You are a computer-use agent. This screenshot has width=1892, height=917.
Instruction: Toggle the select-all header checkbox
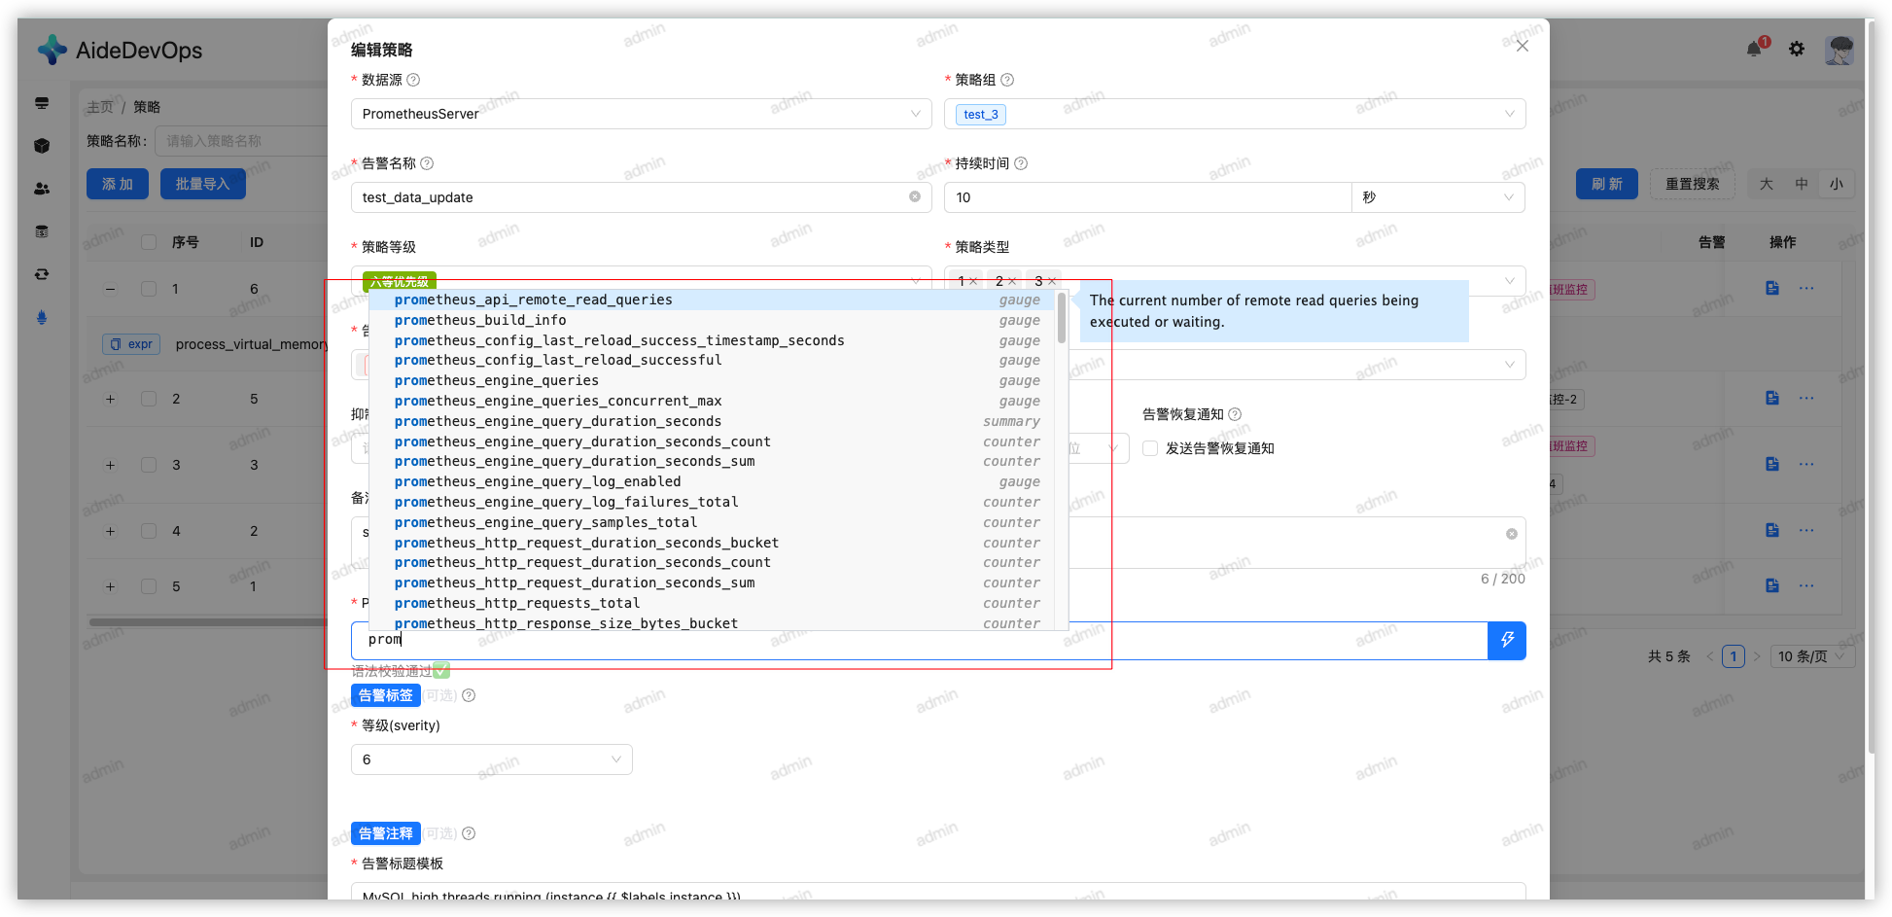point(149,242)
